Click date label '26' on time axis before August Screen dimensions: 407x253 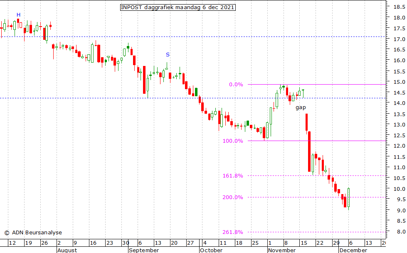point(44,243)
